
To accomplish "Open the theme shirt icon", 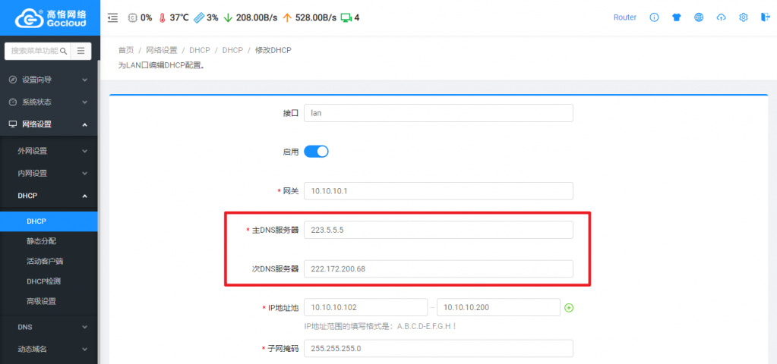I will [676, 17].
